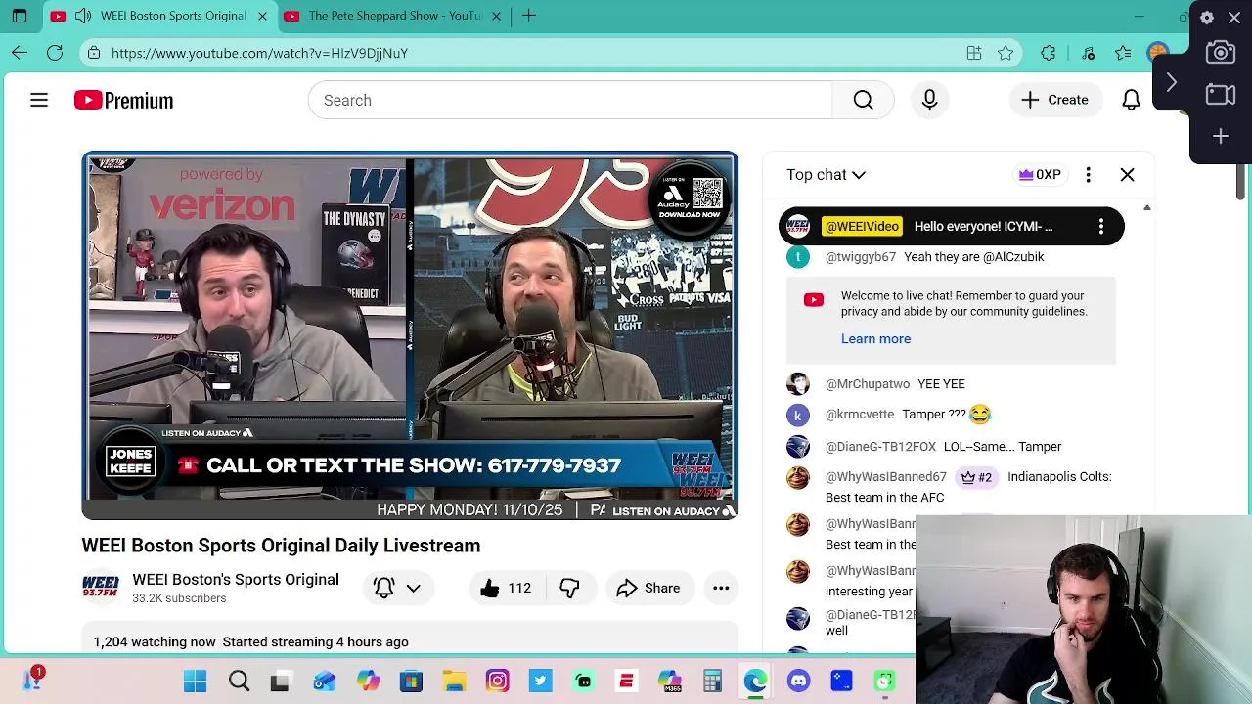Collapse recorder overlay with arrow
This screenshot has width=1252, height=704.
coord(1172,82)
